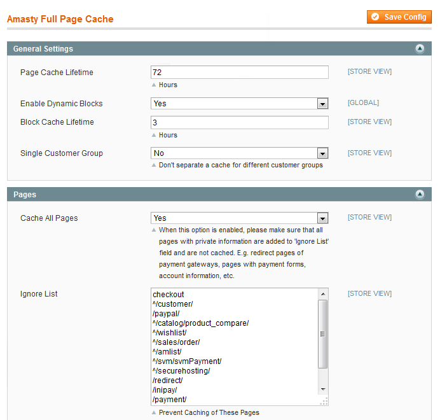Click the '/paypal/' entry in Ignore List
This screenshot has height=420, width=440.
coord(166,314)
